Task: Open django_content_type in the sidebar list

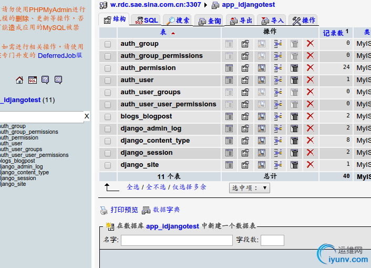Action: [24, 172]
